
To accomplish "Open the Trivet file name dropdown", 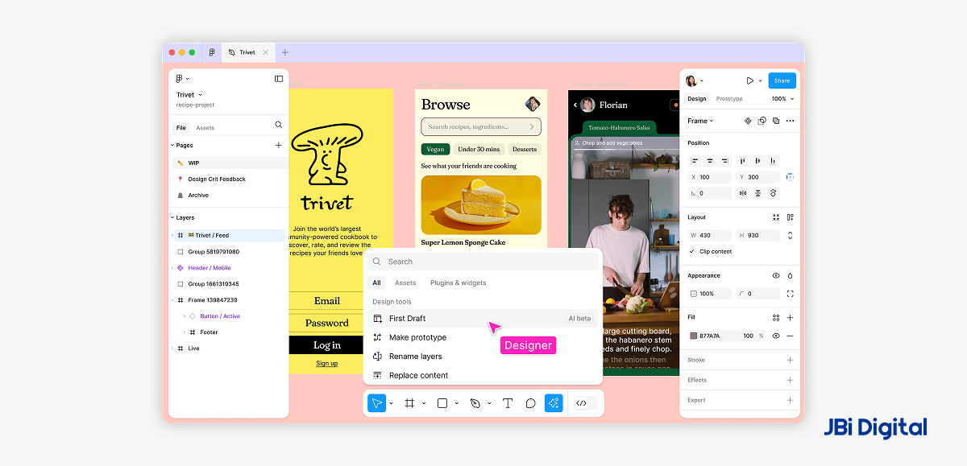I will click(x=189, y=95).
